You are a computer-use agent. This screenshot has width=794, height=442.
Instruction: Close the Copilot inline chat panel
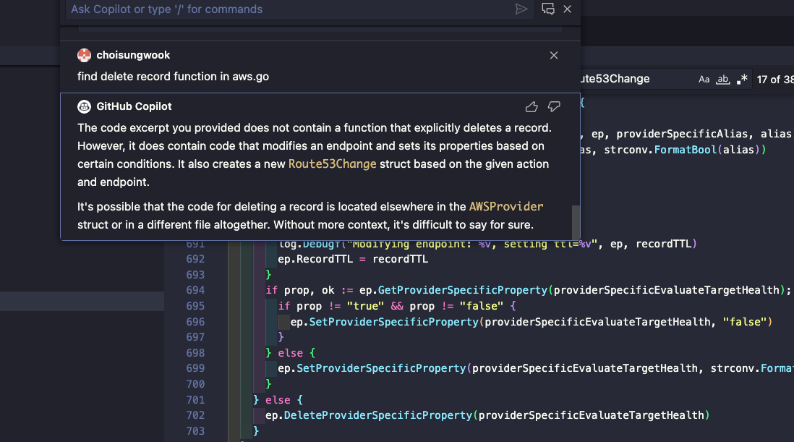pyautogui.click(x=568, y=9)
